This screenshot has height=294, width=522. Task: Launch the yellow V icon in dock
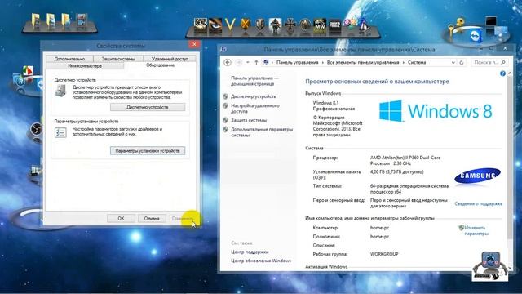[x=230, y=24]
